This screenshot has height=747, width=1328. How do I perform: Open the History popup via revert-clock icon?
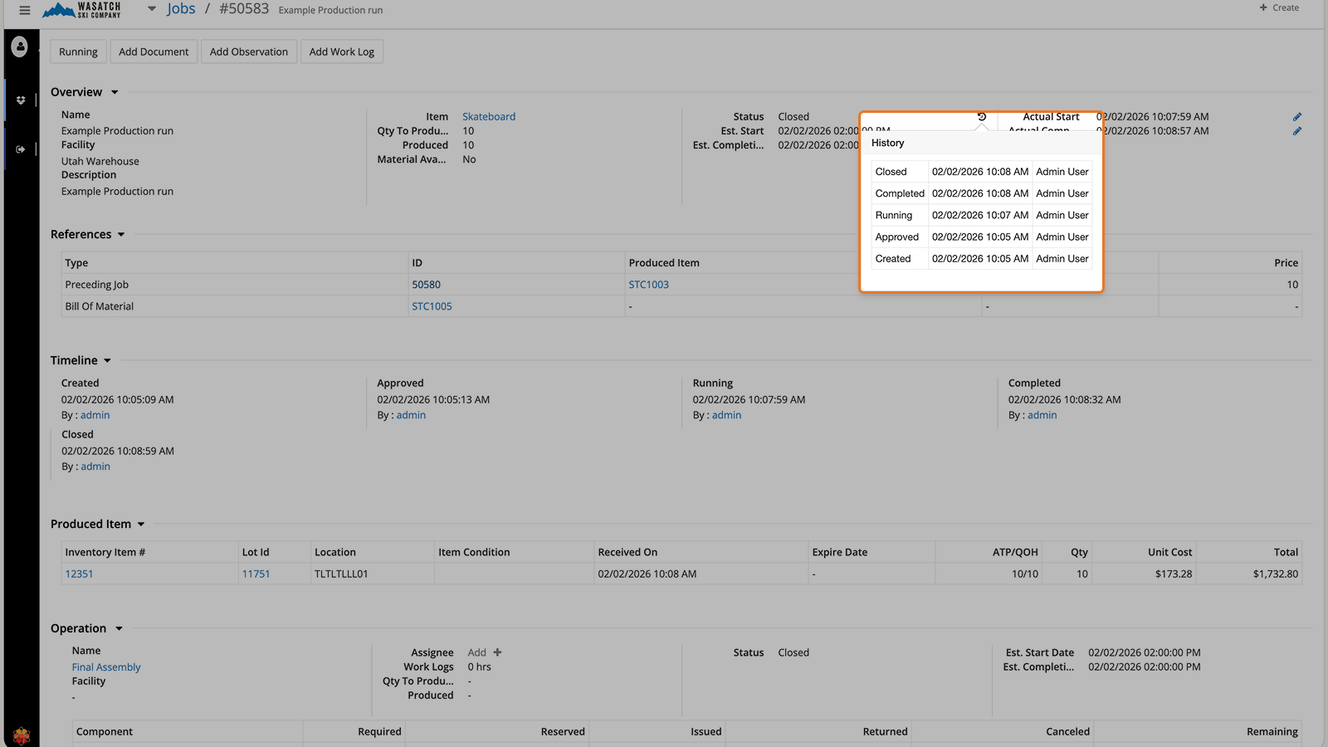coord(983,119)
